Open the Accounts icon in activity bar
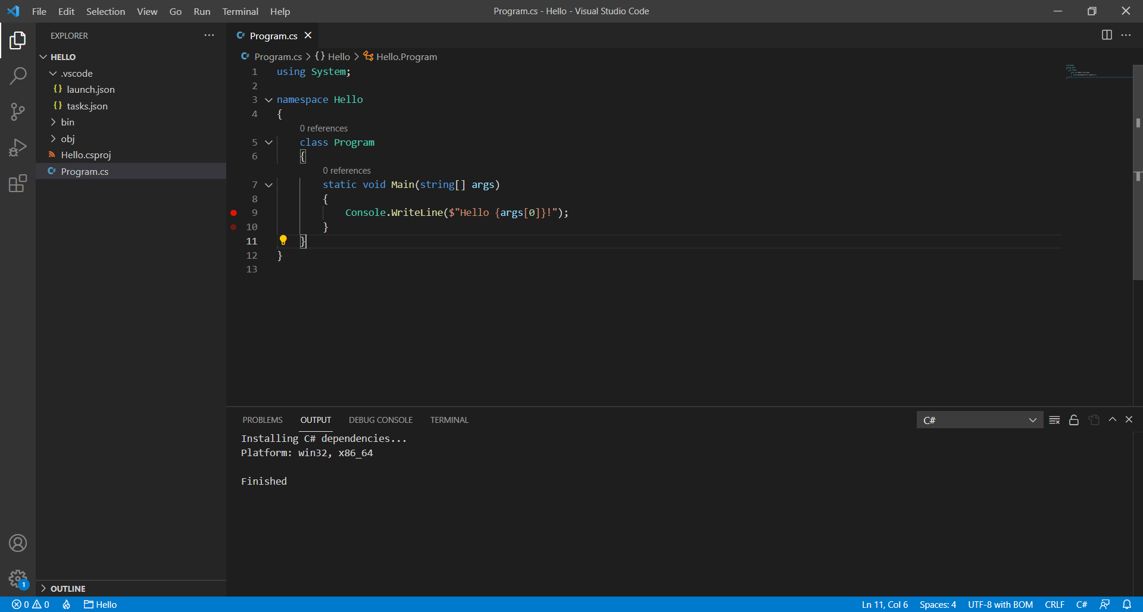 coord(18,543)
